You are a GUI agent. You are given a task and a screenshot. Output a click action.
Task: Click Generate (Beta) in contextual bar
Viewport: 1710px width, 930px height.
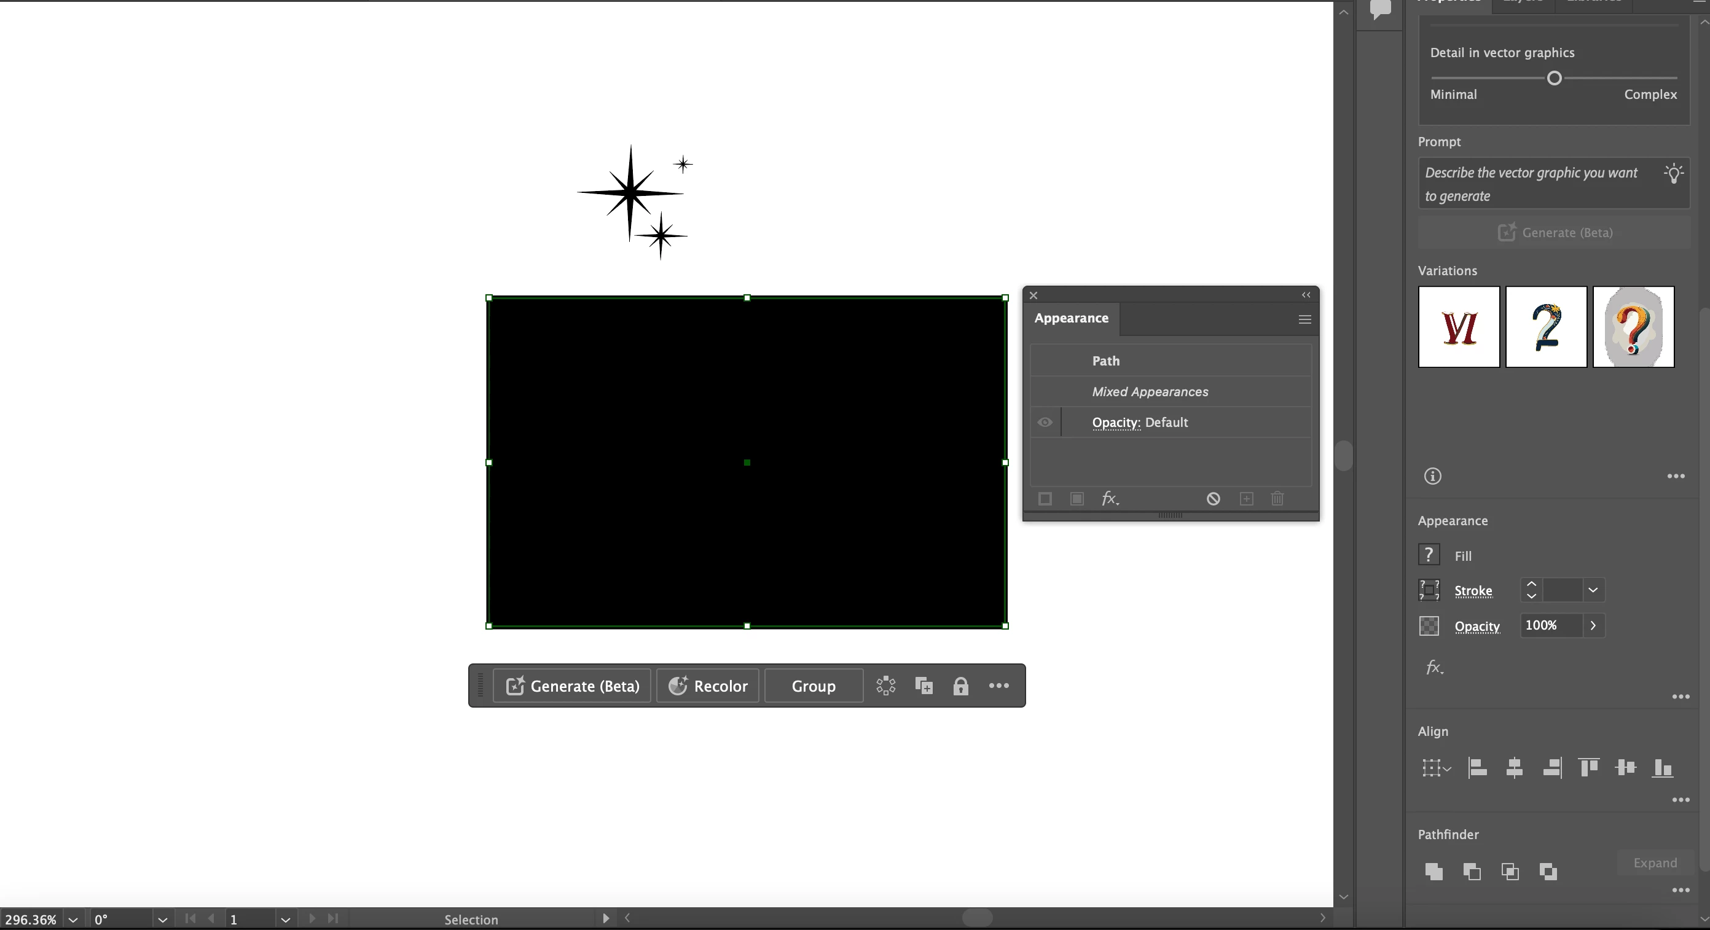click(x=572, y=686)
